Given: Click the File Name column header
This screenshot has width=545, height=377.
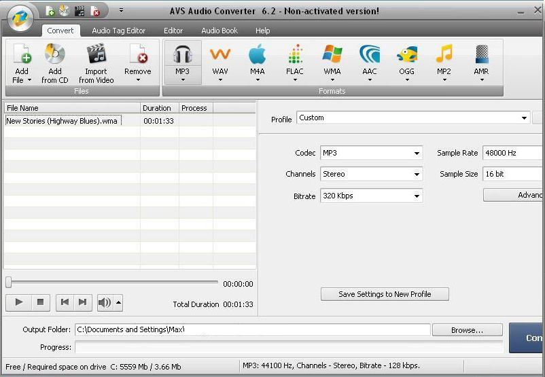Looking at the screenshot, I should pyautogui.click(x=72, y=108).
